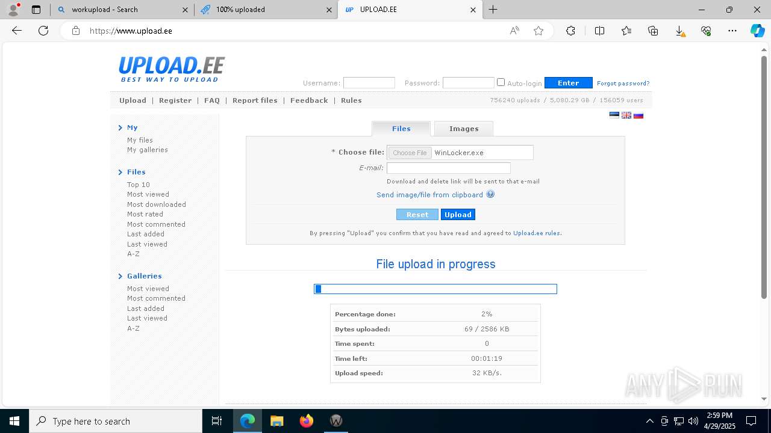View site information via the lock icon
Image resolution: width=771 pixels, height=433 pixels.
tap(76, 31)
